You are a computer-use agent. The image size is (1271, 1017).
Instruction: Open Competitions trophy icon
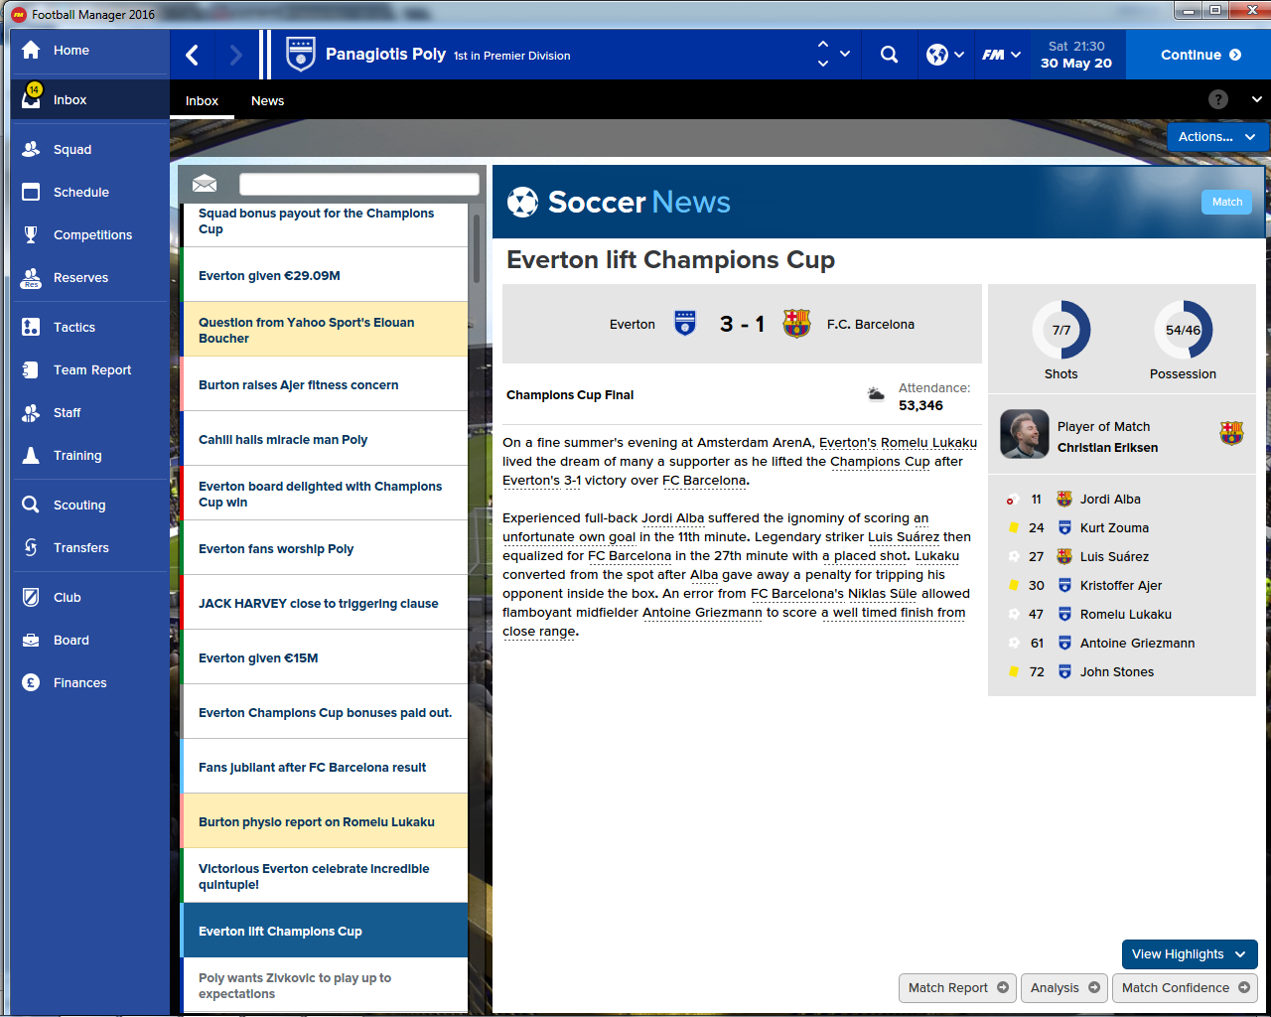click(x=31, y=234)
